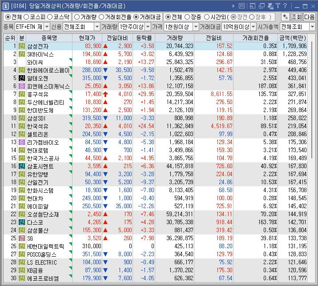Click the 신 badge on the 현대차 row
The image size is (318, 286).
click(x=22, y=198)
